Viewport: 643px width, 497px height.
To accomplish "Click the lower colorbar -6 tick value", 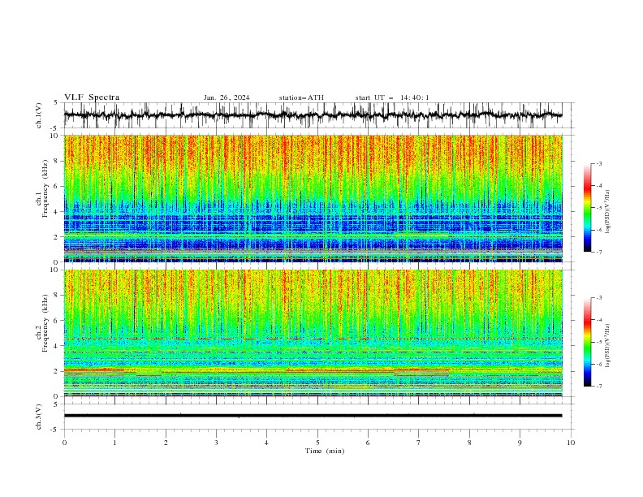I will (x=599, y=364).
